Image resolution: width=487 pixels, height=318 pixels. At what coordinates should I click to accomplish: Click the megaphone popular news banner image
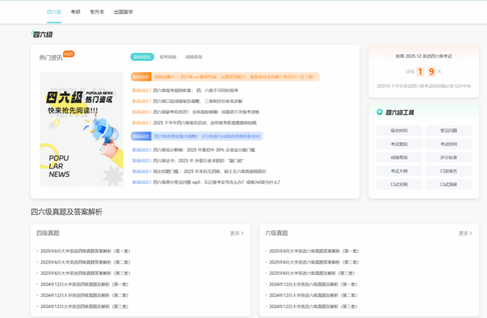82,129
